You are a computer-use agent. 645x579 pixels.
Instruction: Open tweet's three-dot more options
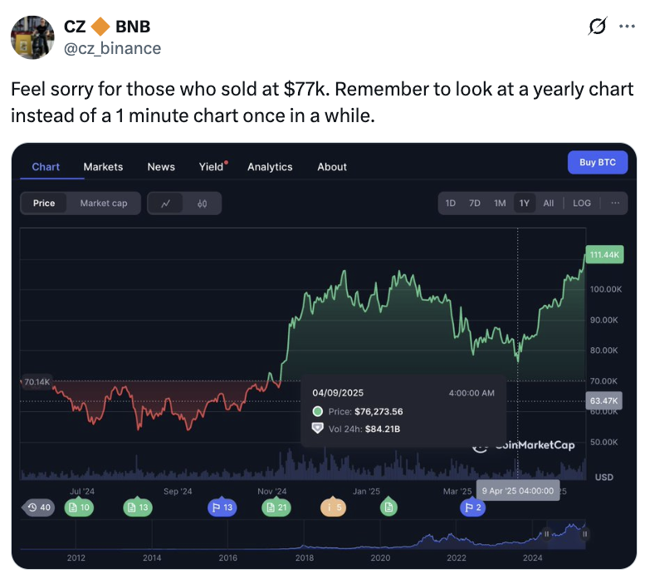pyautogui.click(x=627, y=27)
